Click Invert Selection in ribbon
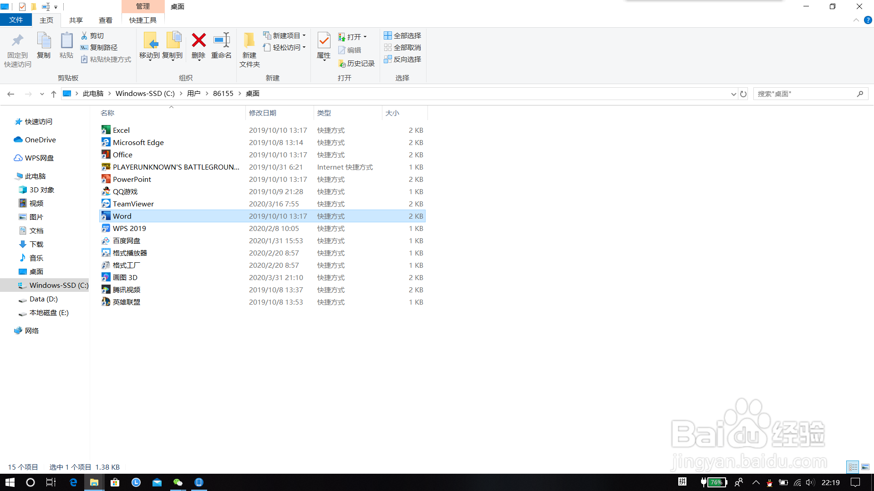Image resolution: width=874 pixels, height=491 pixels. click(402, 59)
